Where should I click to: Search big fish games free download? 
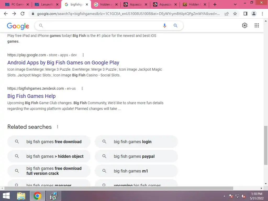pyautogui.click(x=49, y=142)
